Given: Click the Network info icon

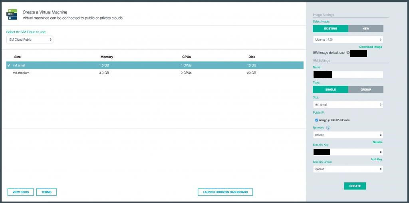Looking at the screenshot, I should click(328, 128).
